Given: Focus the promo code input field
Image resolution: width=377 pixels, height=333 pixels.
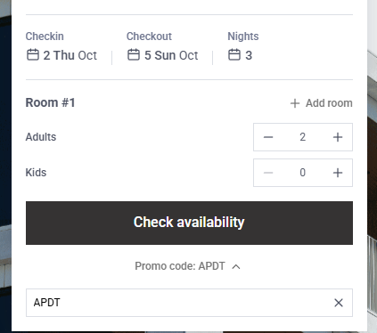Looking at the screenshot, I should coord(189,303).
